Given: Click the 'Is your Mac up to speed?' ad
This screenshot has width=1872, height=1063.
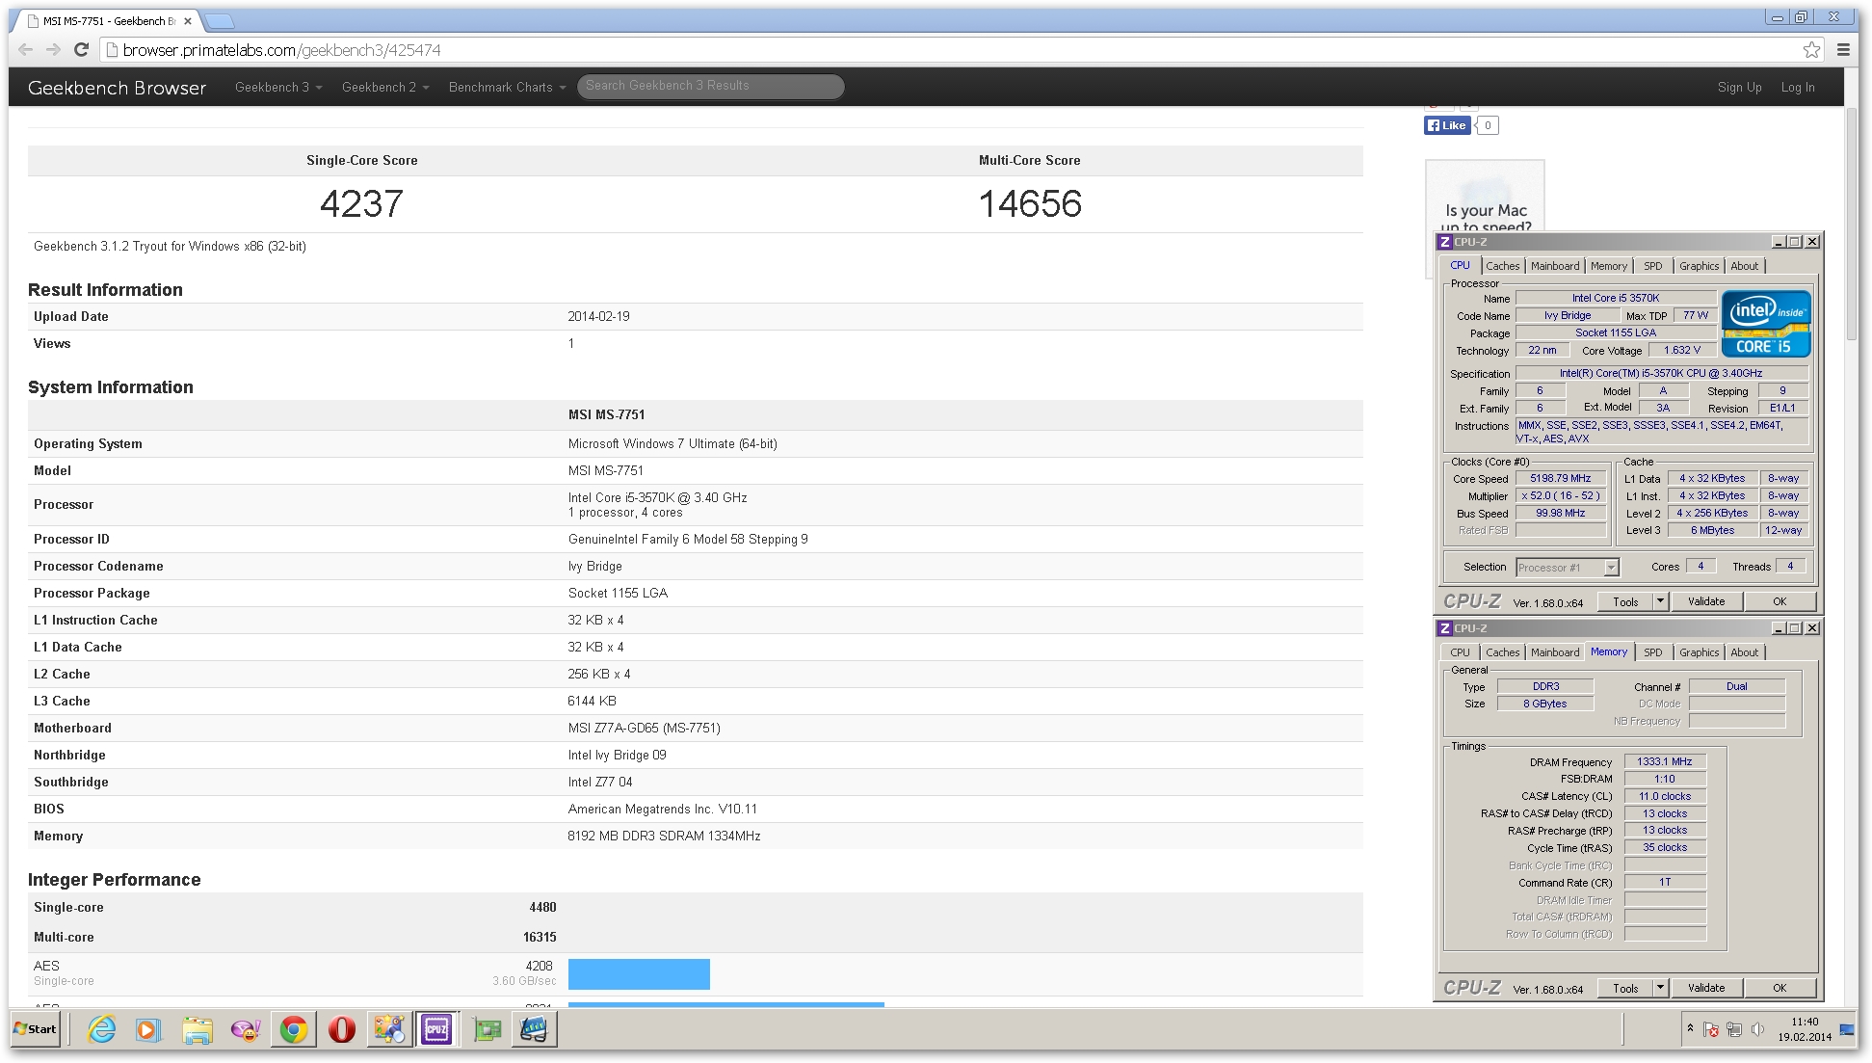Looking at the screenshot, I should tap(1485, 197).
